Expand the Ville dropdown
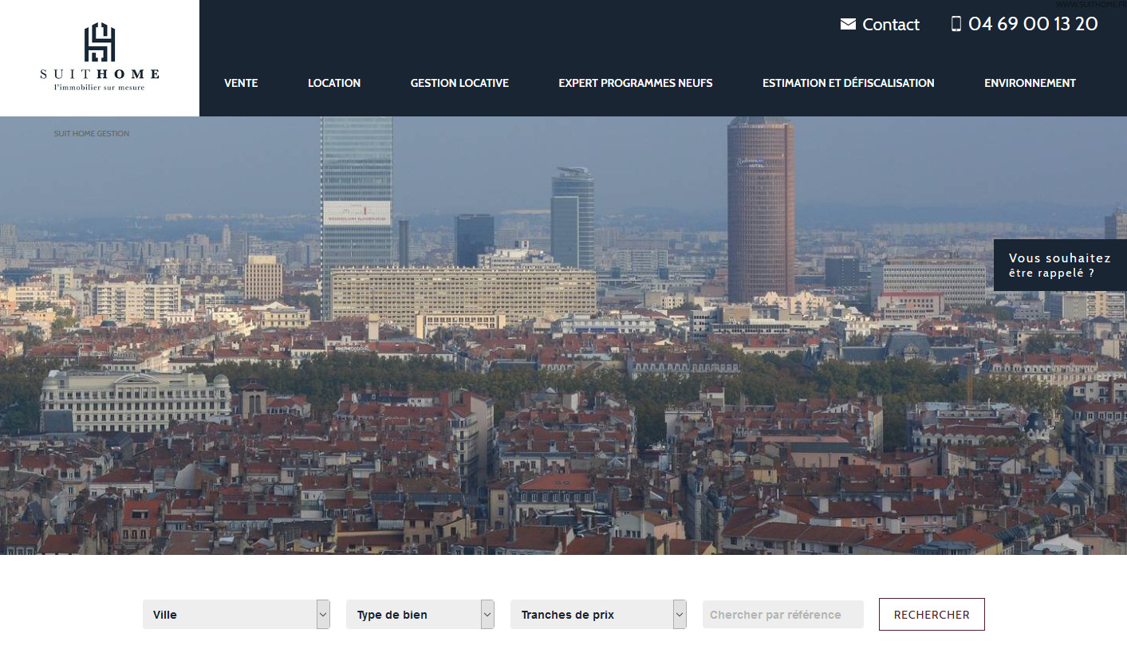This screenshot has height=653, width=1127. pyautogui.click(x=236, y=615)
